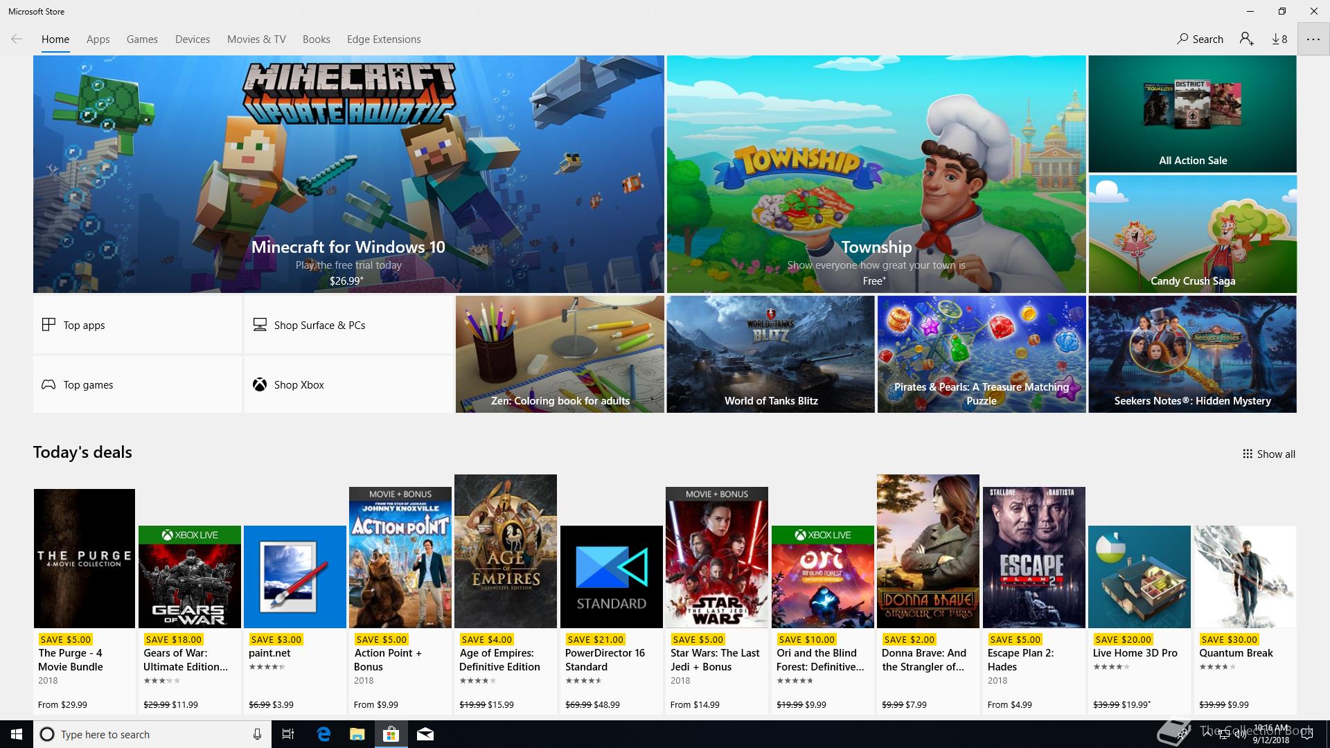Viewport: 1330px width, 748px height.
Task: Click the Top apps grid icon
Action: point(48,325)
